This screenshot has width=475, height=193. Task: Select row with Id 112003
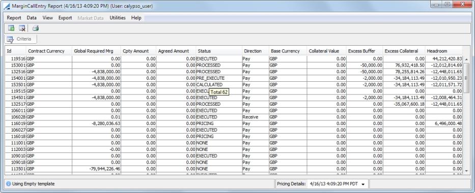coord(234,149)
